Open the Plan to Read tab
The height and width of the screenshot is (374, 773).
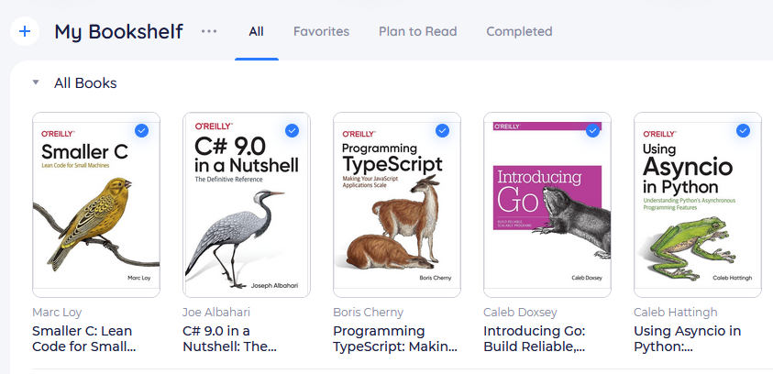417,31
